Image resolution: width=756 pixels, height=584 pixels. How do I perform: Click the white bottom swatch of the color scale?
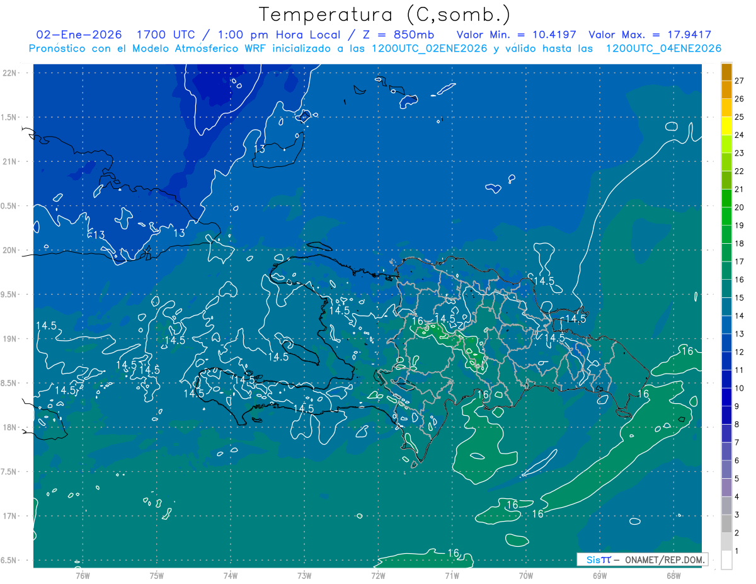pos(726,559)
